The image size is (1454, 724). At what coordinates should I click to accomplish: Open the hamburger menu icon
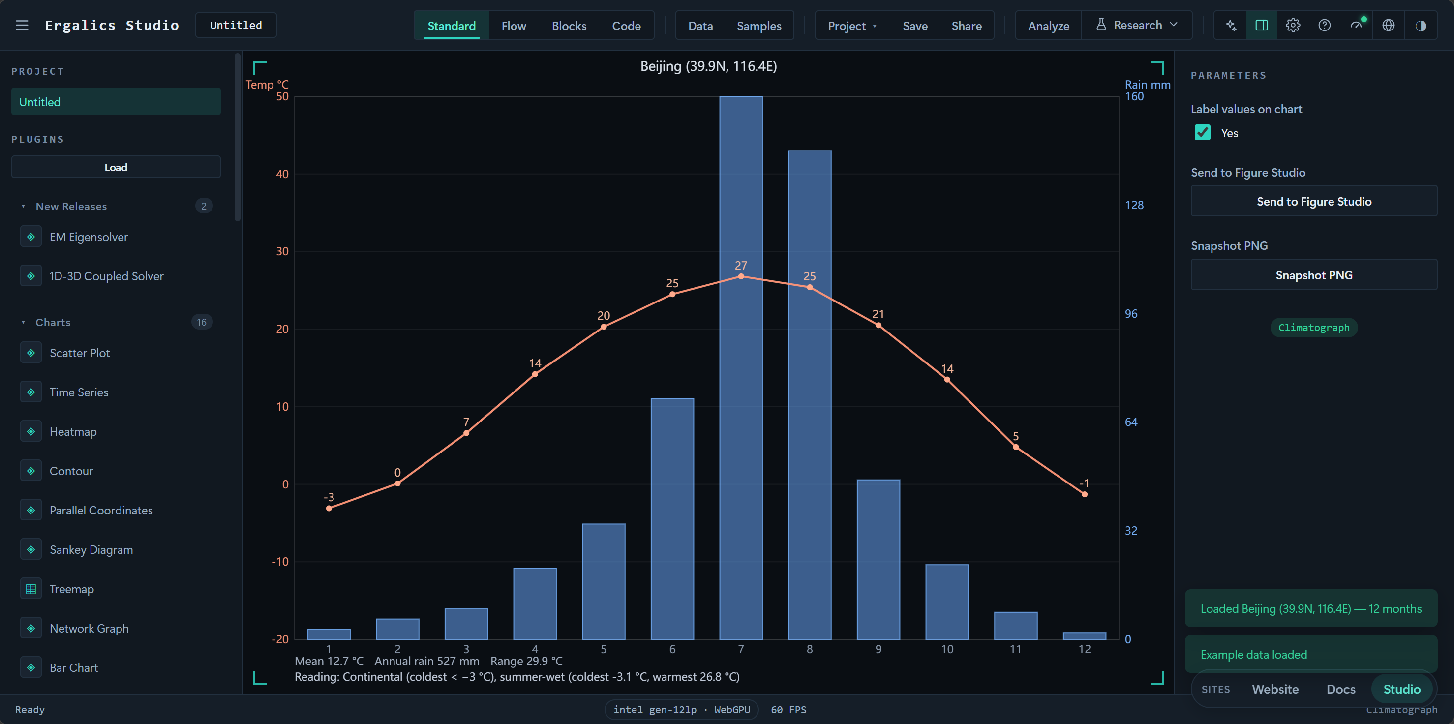pos(22,26)
